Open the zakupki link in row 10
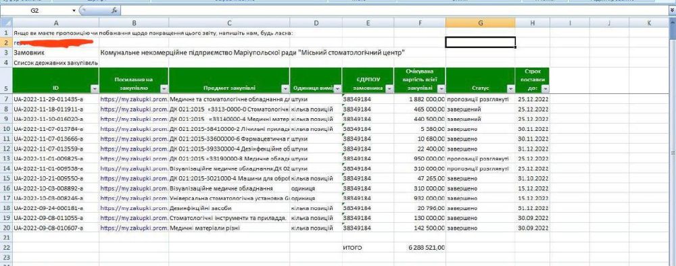Image resolution: width=676 pixels, height=266 pixels. point(134,129)
